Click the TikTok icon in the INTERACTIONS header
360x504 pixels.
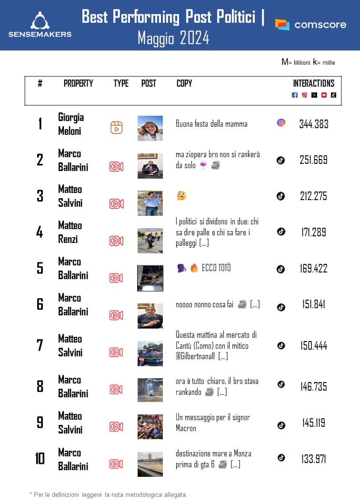point(333,95)
